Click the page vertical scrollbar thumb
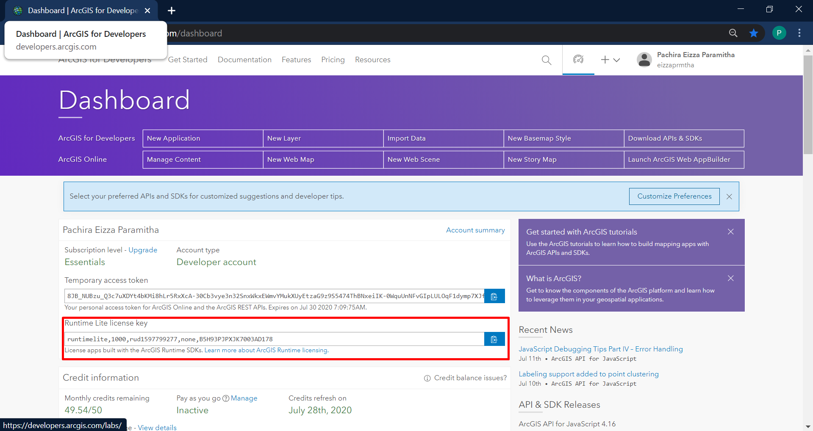Screen dimensions: 813x431 [808, 104]
